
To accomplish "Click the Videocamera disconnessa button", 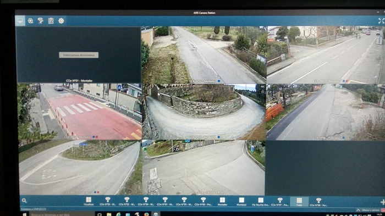I will coord(79,55).
